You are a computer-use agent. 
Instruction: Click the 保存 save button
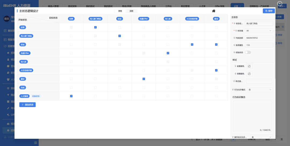pyautogui.click(x=269, y=11)
